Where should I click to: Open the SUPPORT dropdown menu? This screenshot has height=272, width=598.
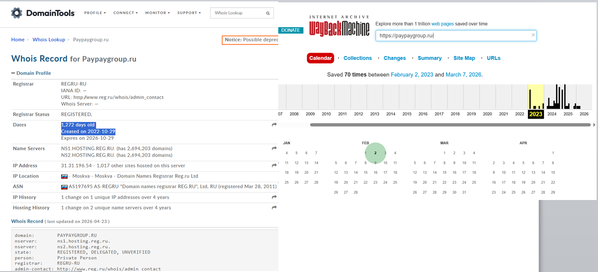click(189, 13)
